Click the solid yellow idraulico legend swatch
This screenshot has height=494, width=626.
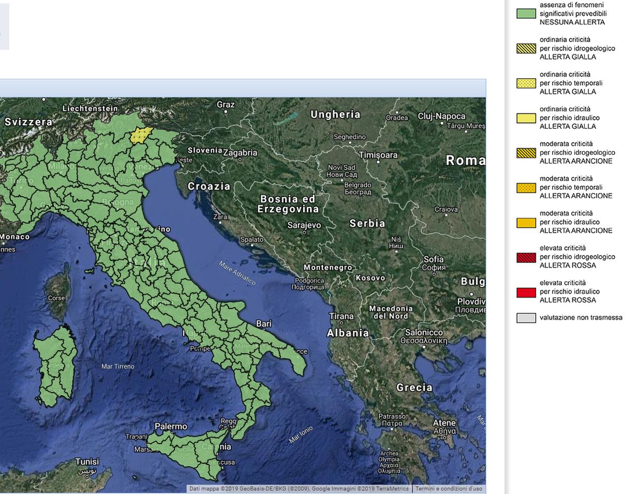coord(526,118)
